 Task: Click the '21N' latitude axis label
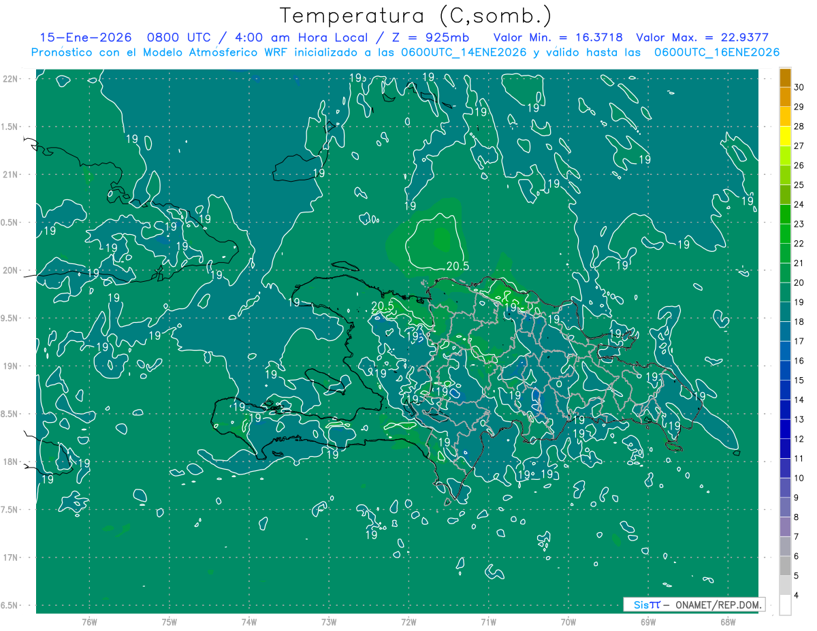12,175
